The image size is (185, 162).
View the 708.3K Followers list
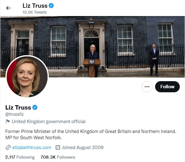pos(58,157)
